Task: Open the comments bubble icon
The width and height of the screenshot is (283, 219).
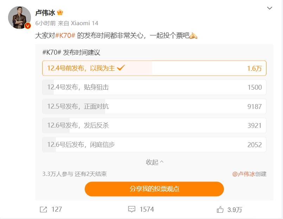Action: 132,210
